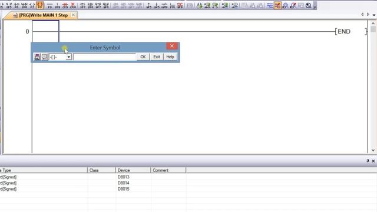Image resolution: width=377 pixels, height=212 pixels.
Task: Toggle comment entry icon in Enter Symbol
Action: point(45,57)
